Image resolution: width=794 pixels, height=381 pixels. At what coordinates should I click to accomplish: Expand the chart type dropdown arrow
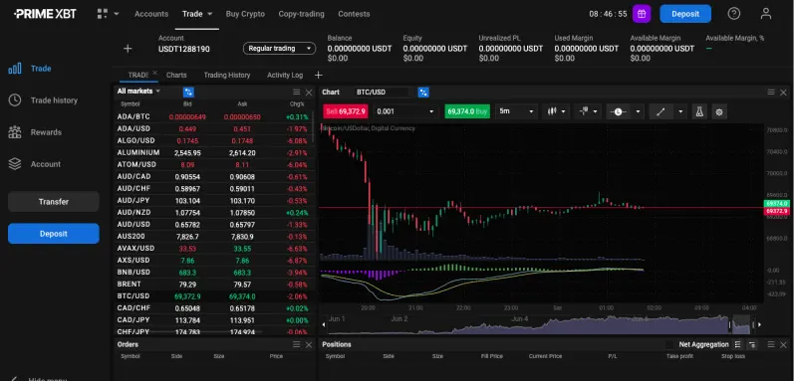click(563, 111)
